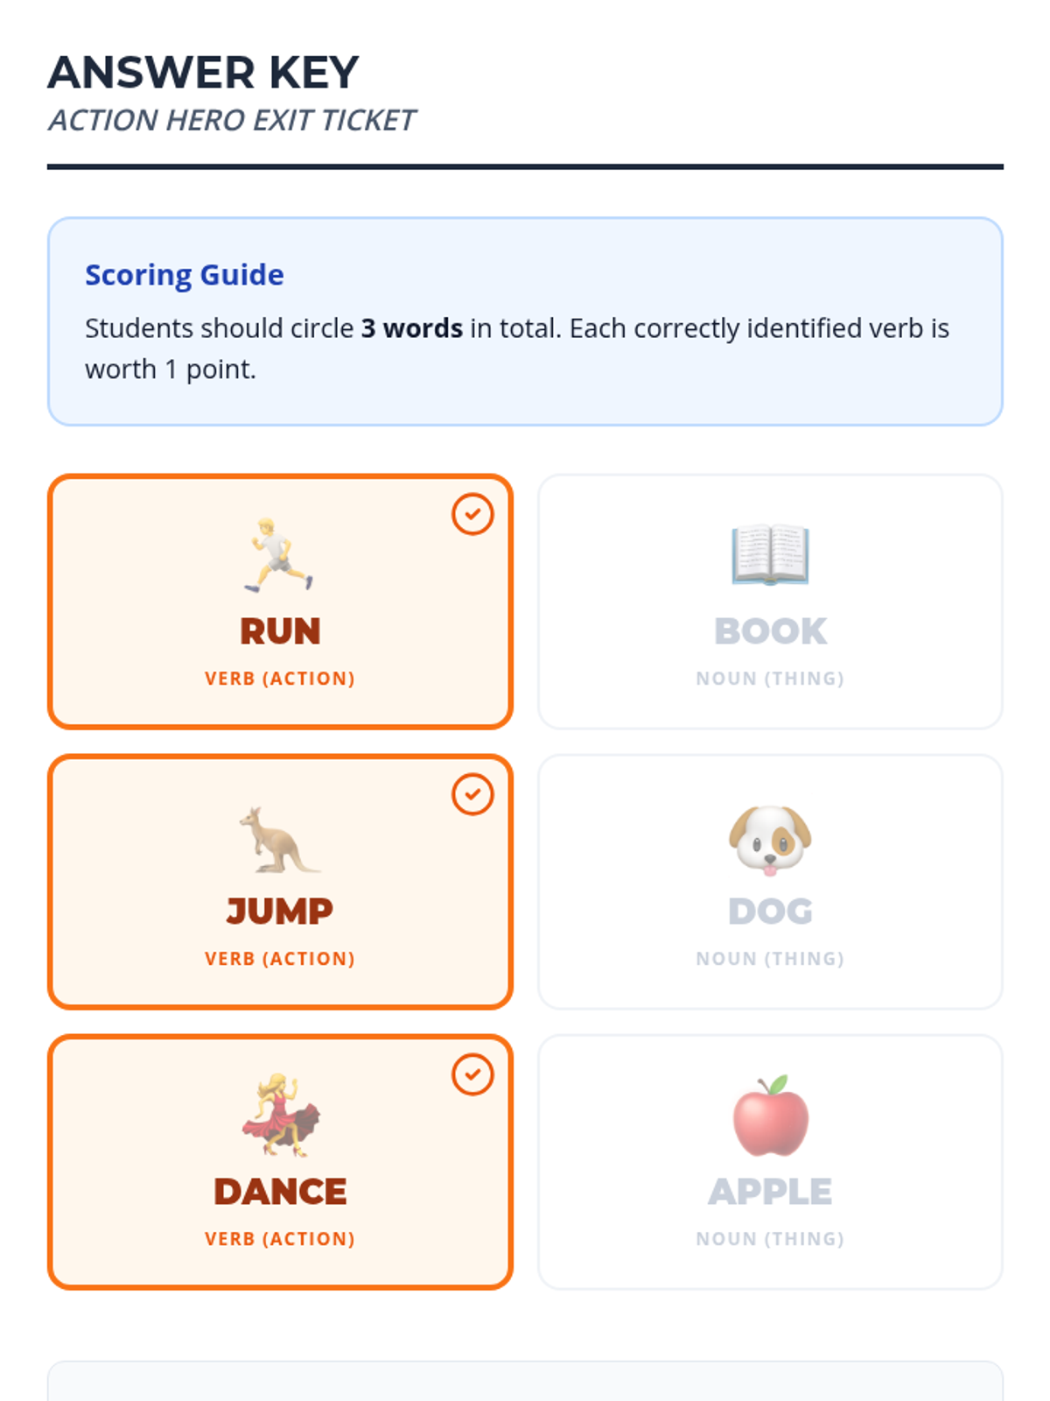1050x1401 pixels.
Task: Click the ANSWER KEY title
Action: (203, 72)
